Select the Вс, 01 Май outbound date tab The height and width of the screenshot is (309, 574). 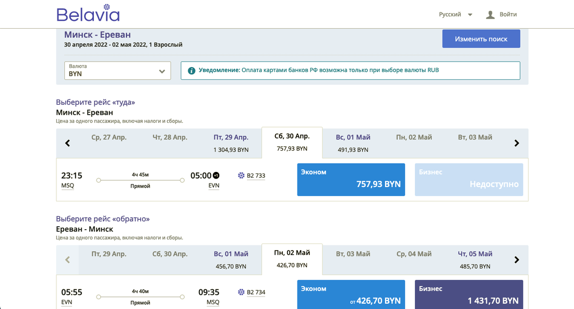coord(353,143)
